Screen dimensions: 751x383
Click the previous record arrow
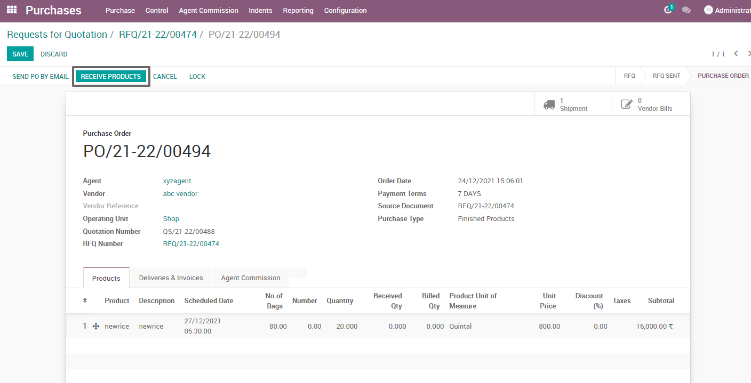[737, 54]
